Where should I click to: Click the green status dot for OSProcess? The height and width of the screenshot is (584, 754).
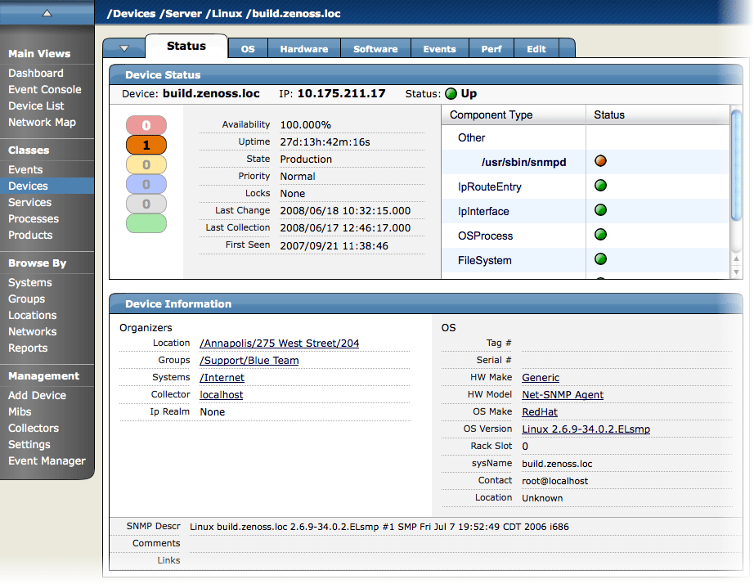pyautogui.click(x=600, y=234)
